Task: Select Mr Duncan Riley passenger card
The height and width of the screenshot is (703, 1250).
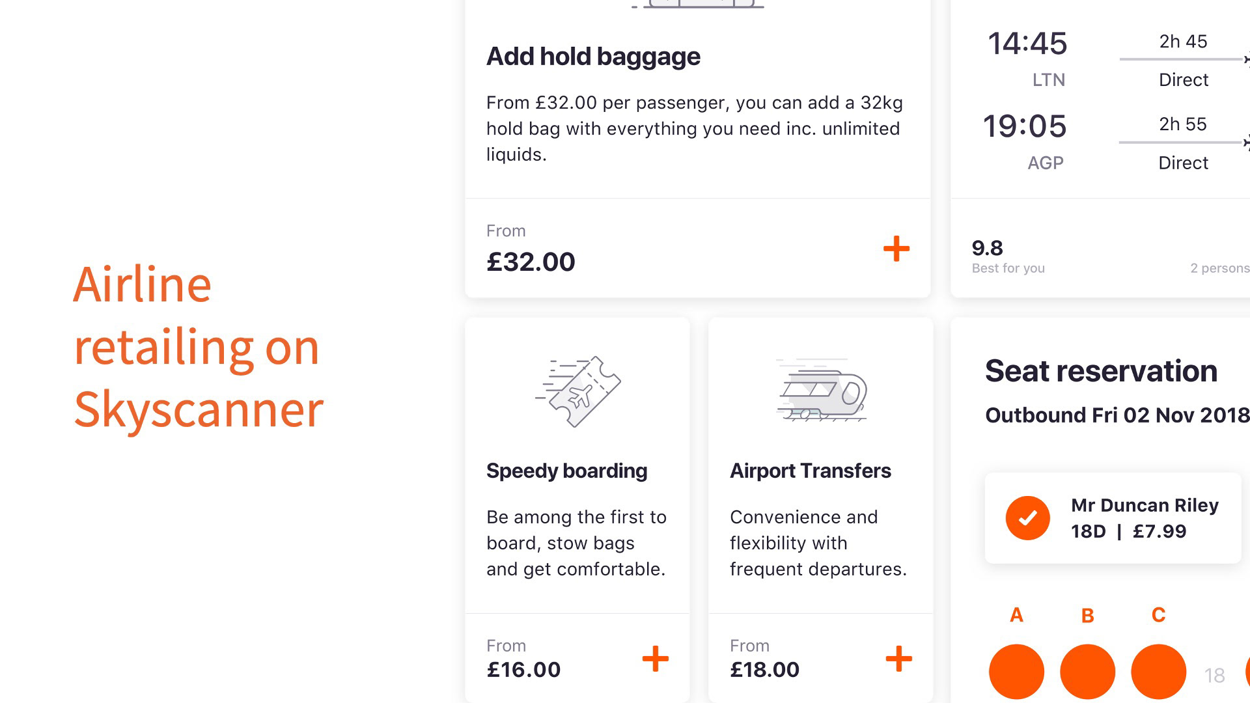Action: coord(1144,518)
